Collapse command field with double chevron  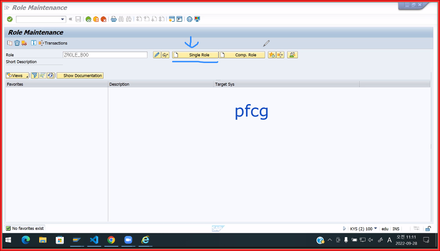(71, 19)
